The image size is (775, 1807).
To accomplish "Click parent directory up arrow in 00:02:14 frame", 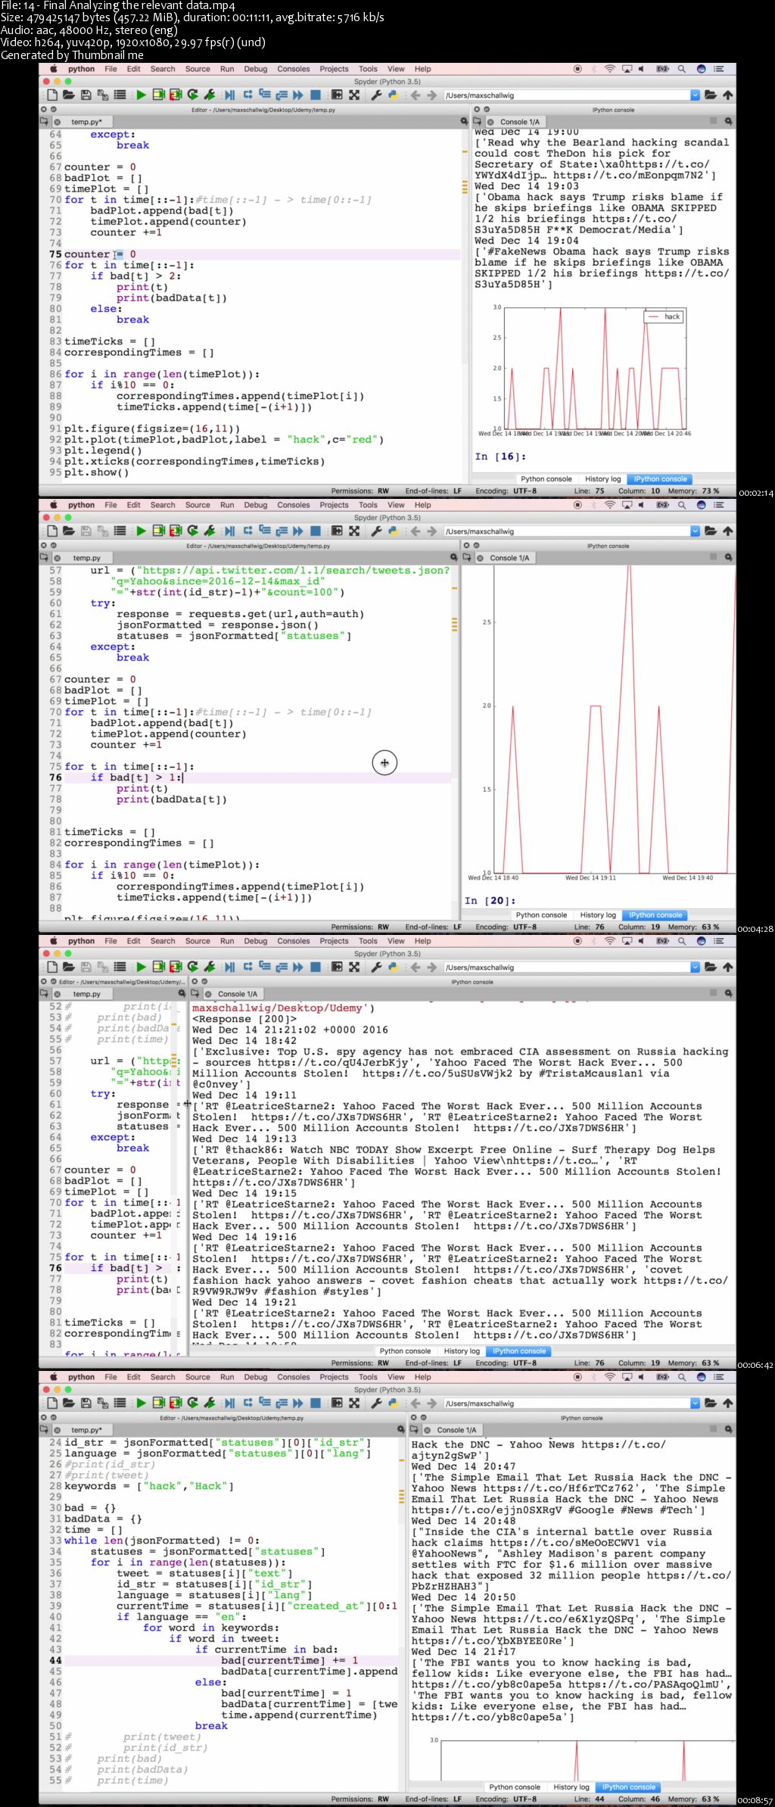I will coord(728,95).
